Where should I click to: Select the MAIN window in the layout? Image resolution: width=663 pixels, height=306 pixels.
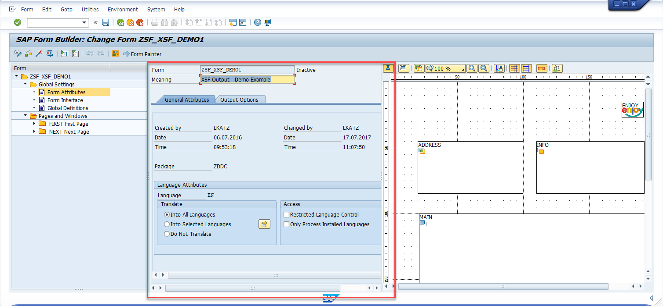point(532,248)
